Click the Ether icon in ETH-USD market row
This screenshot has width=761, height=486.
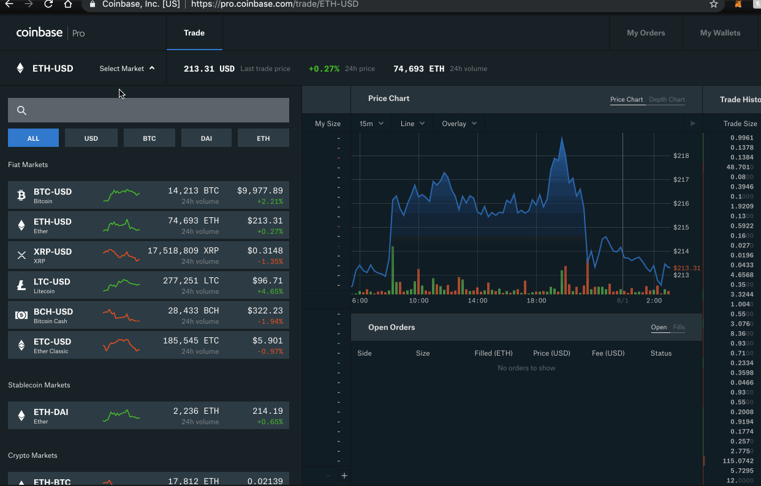21,225
